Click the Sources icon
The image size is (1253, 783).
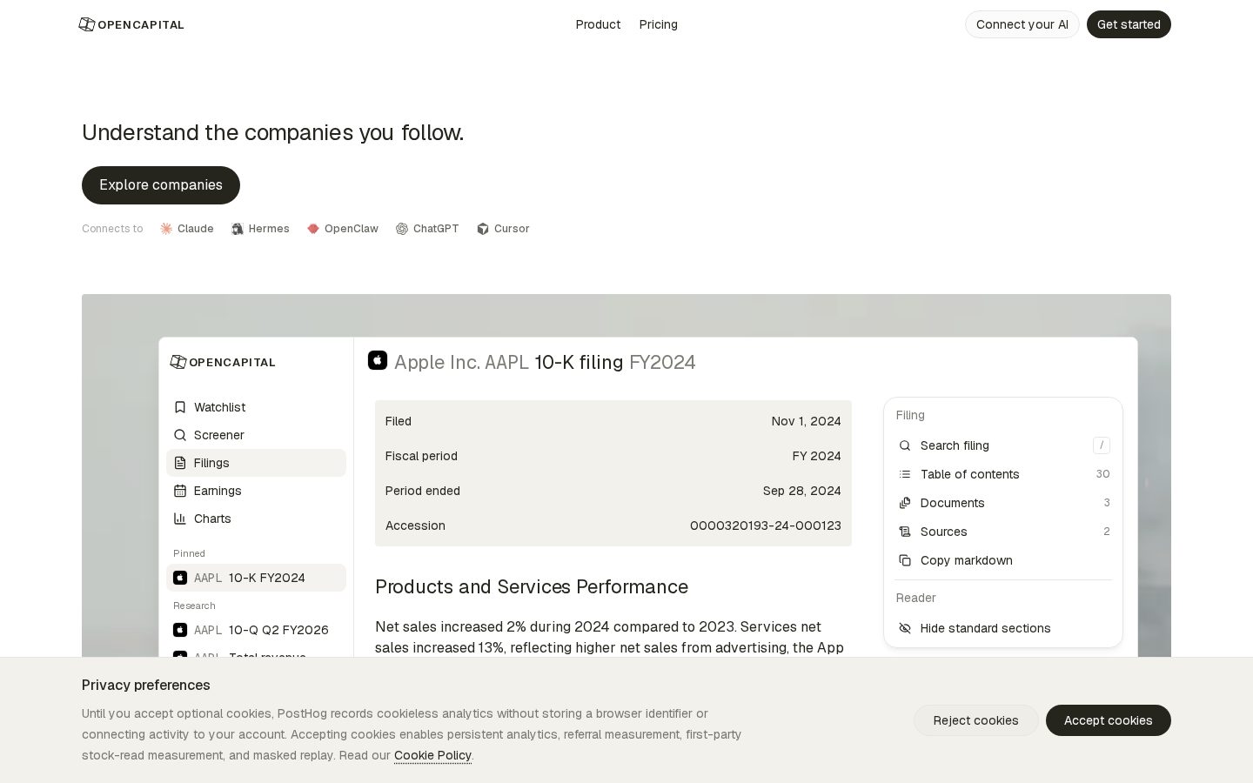click(905, 532)
